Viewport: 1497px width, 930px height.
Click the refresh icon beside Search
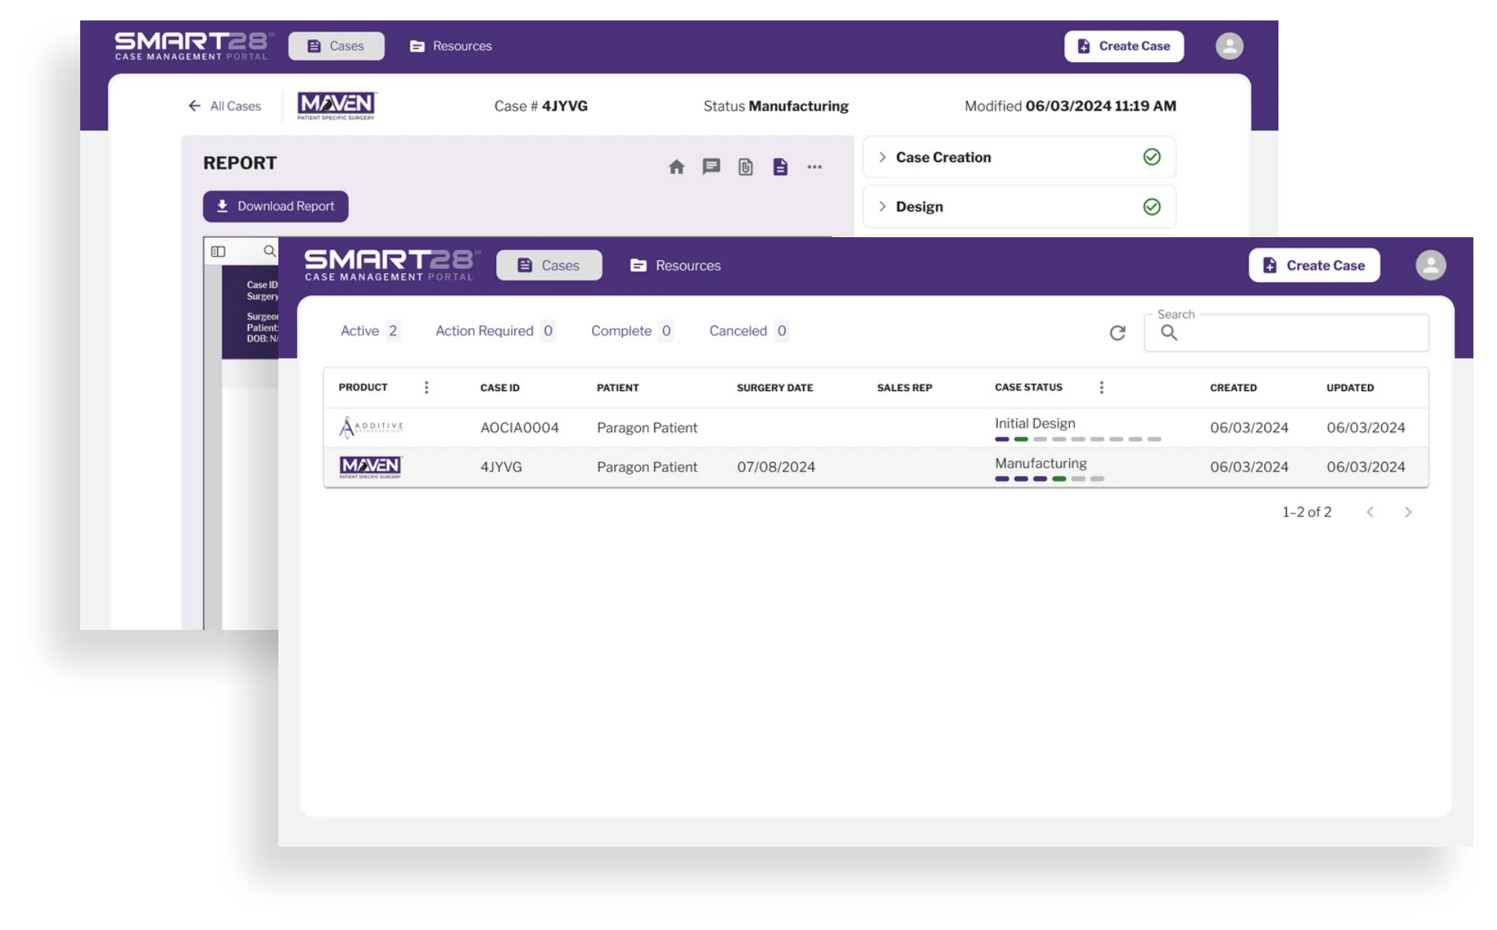(1117, 333)
